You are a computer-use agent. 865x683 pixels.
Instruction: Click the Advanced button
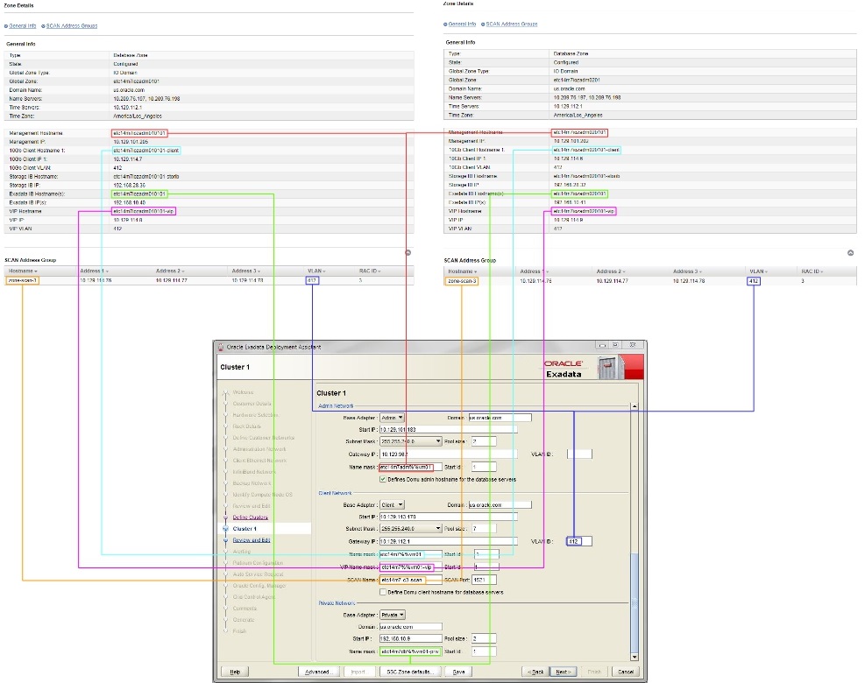[318, 672]
